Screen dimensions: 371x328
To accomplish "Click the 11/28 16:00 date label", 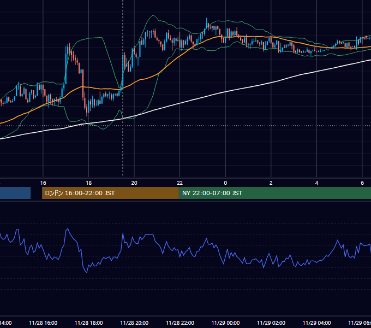I will pos(43,323).
